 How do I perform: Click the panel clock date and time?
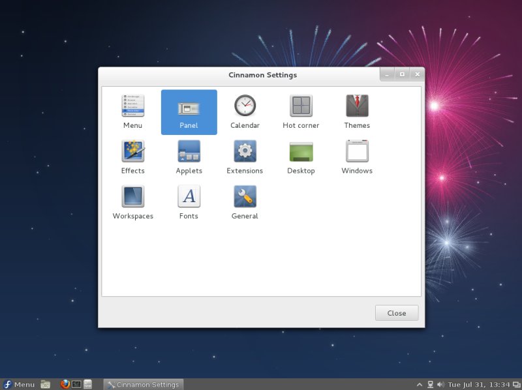coord(479,385)
